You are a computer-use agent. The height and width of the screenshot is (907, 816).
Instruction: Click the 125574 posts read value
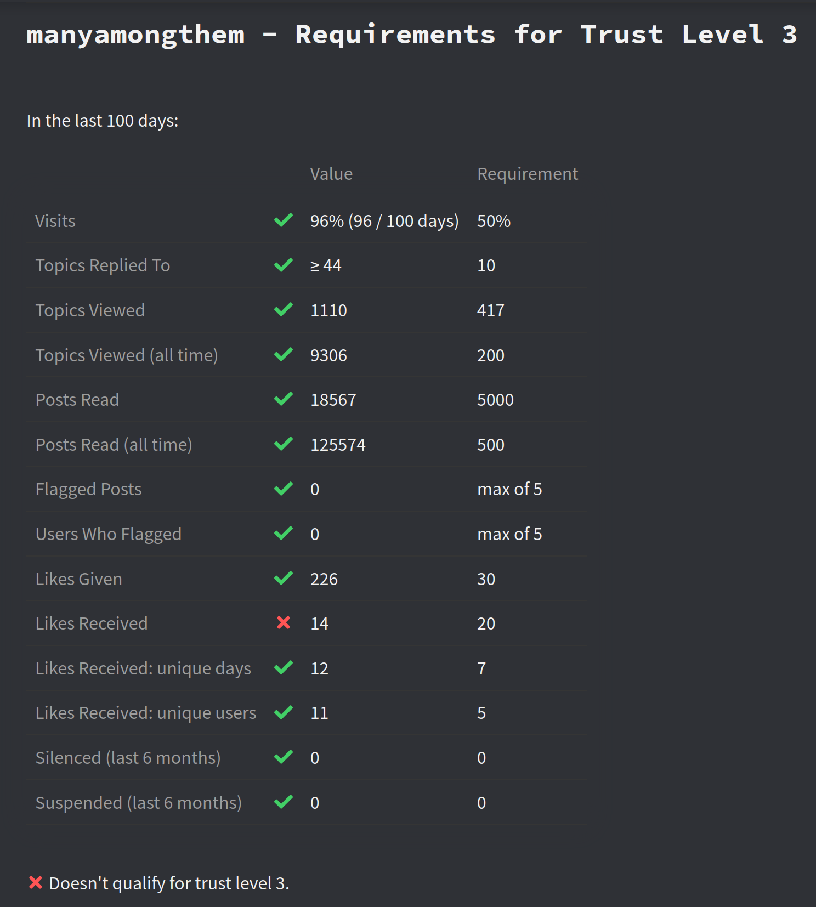[338, 445]
